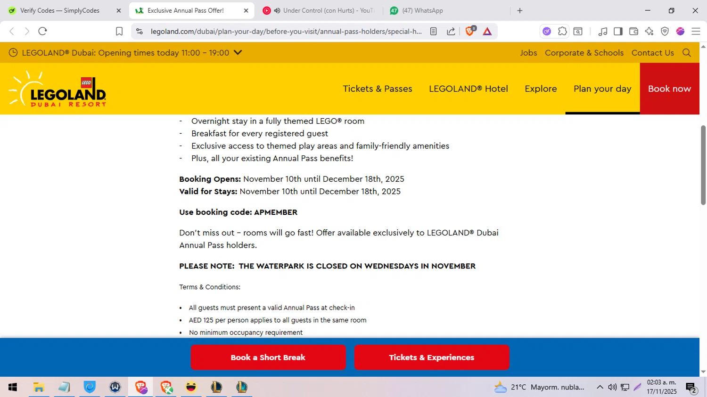The height and width of the screenshot is (397, 707).
Task: Click the page vertical scrollbar thumb
Action: pos(703,165)
